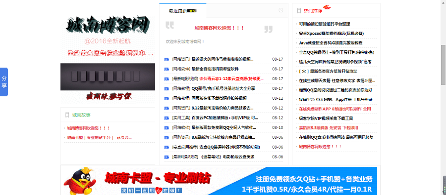The height and width of the screenshot is (195, 446).
Task: Open article 最新版两款免费刷QQ空间人气软件
Action: point(223,128)
